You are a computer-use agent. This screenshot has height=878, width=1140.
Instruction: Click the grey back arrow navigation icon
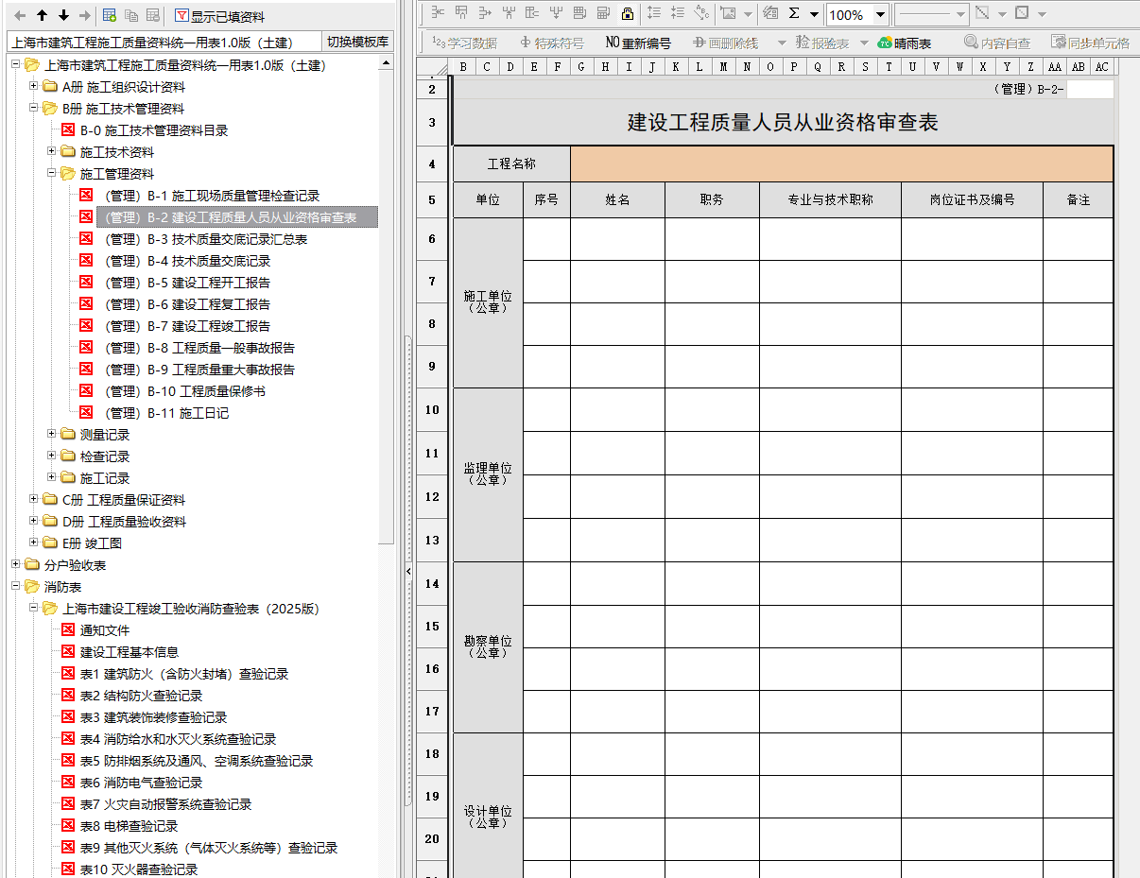pos(20,15)
